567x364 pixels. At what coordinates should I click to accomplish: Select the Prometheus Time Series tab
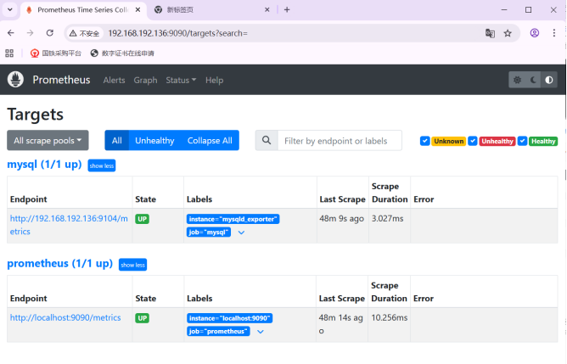(82, 10)
